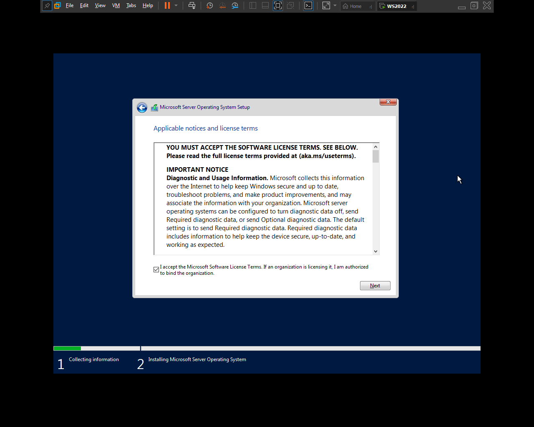Open the VM menu
This screenshot has height=427, width=534.
116,6
